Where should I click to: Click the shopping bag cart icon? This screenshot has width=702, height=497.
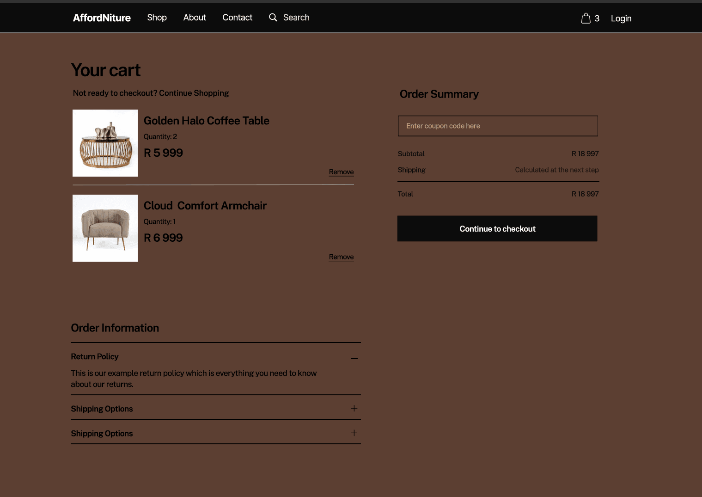586,18
